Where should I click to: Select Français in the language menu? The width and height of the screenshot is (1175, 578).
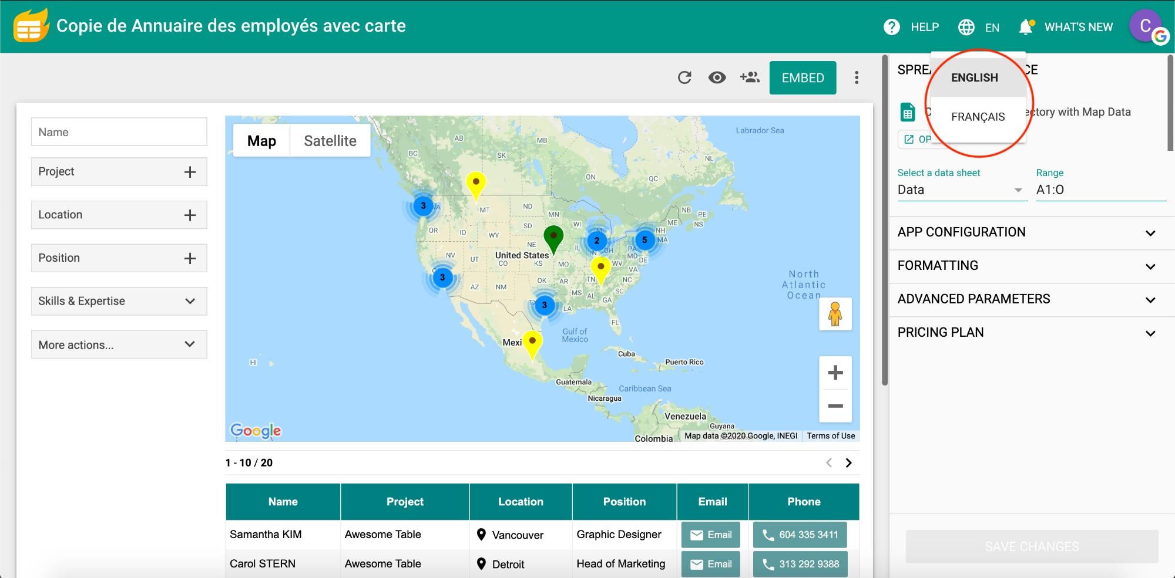click(x=978, y=117)
